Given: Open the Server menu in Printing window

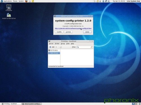Looking at the screenshot, I should click(x=51, y=44).
